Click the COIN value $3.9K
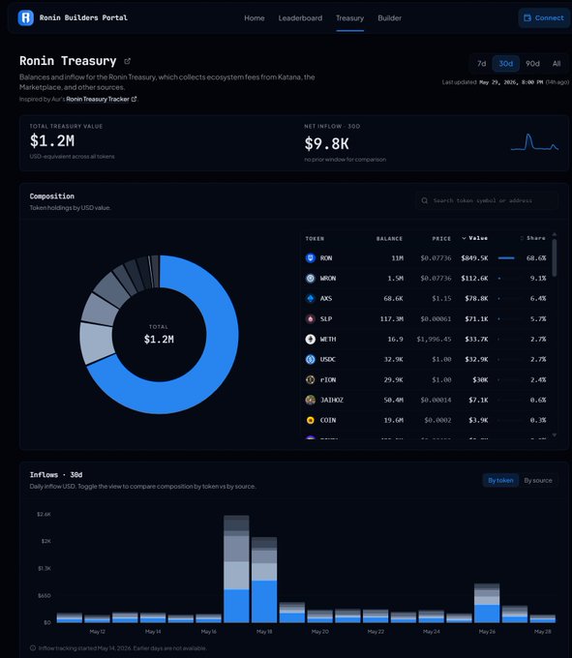Image resolution: width=572 pixels, height=658 pixels. click(x=478, y=420)
